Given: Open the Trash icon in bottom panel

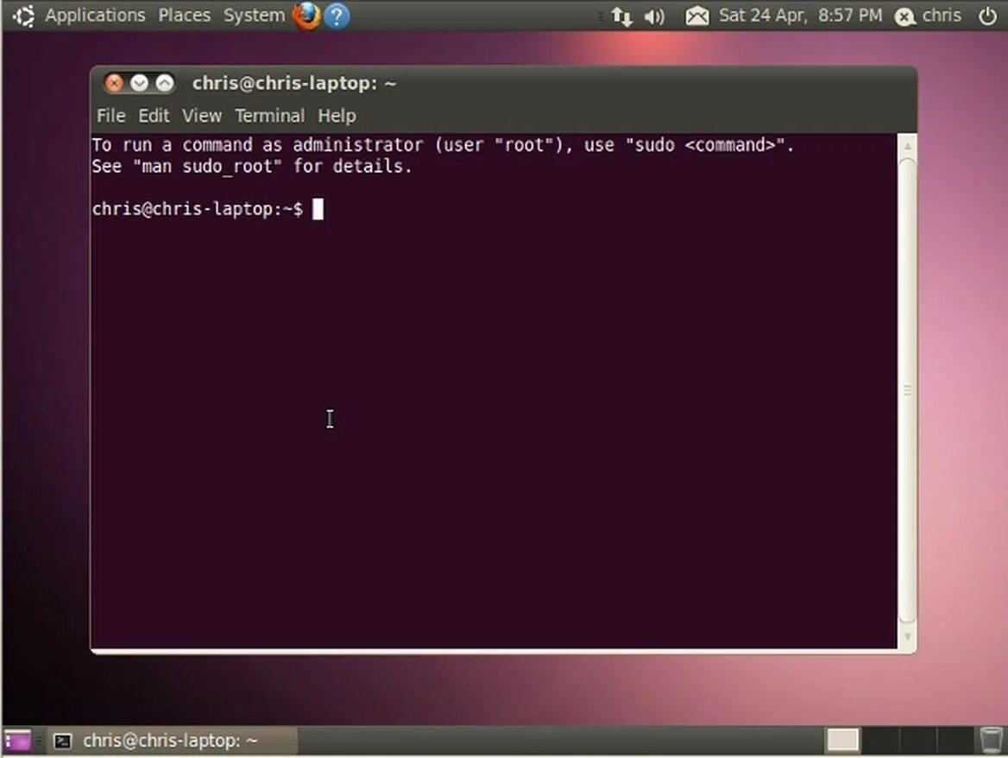Looking at the screenshot, I should coord(991,740).
